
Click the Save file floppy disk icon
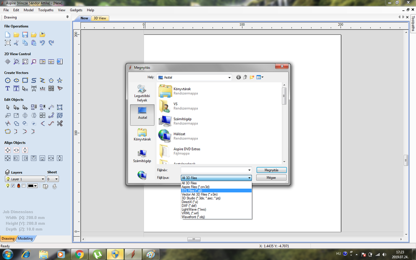click(25, 34)
